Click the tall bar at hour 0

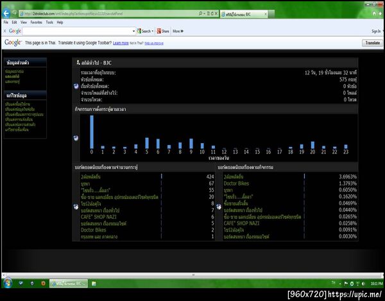click(x=92, y=132)
